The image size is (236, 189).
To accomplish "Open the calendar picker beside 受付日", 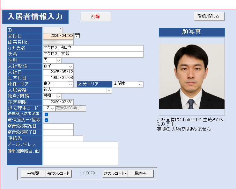I will 77,36.
